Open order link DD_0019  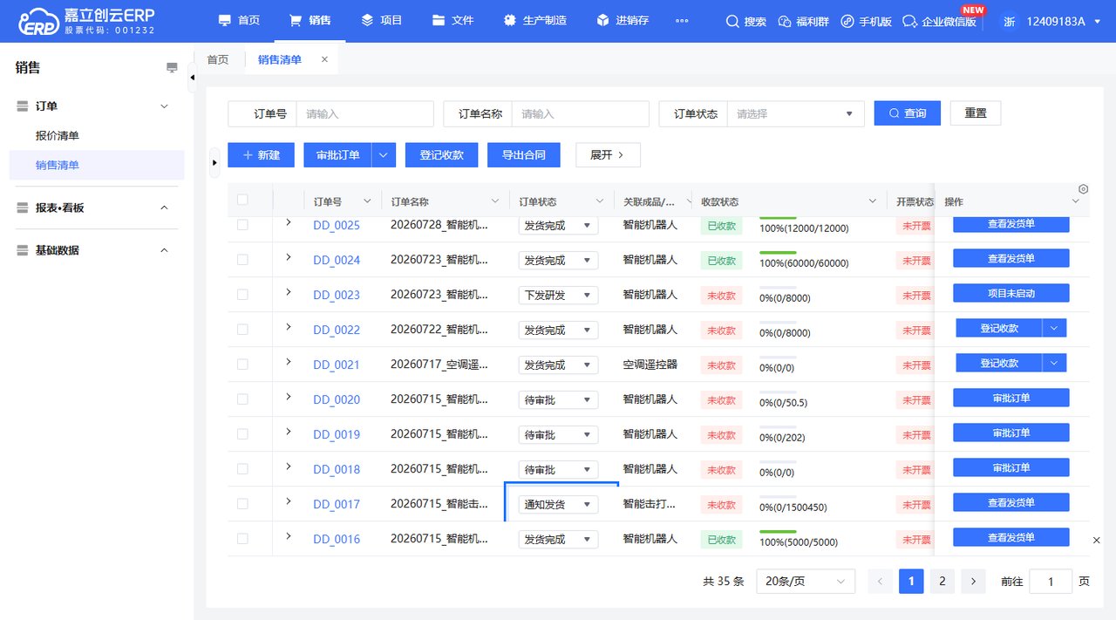[x=337, y=434]
